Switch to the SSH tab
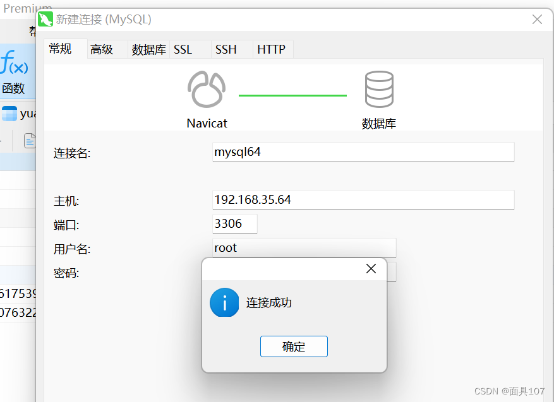This screenshot has height=402, width=554. [232, 49]
